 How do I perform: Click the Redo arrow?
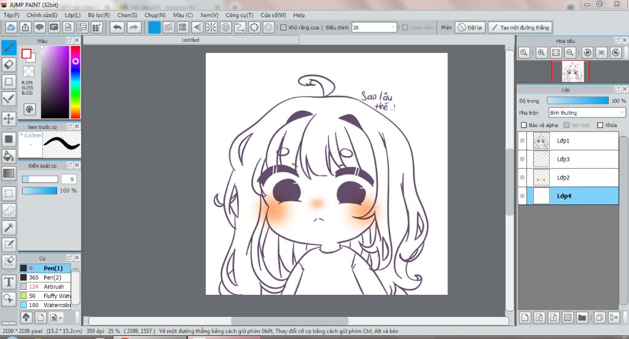click(x=133, y=27)
